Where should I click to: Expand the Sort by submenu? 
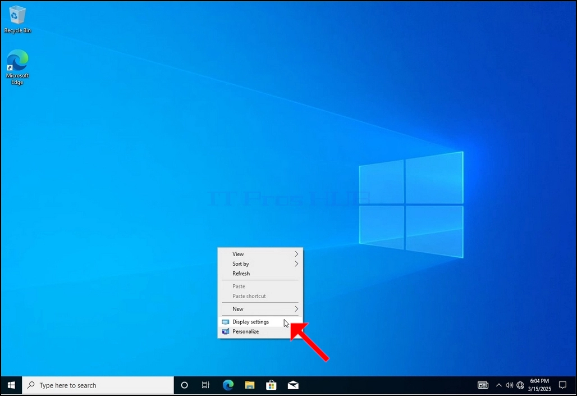pos(260,264)
